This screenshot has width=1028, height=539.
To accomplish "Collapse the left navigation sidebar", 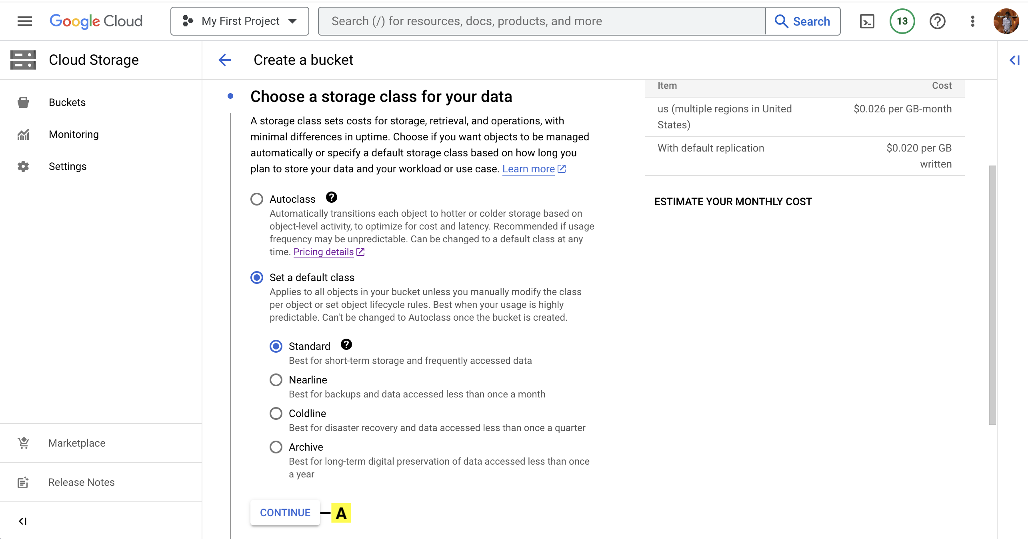I will click(23, 521).
